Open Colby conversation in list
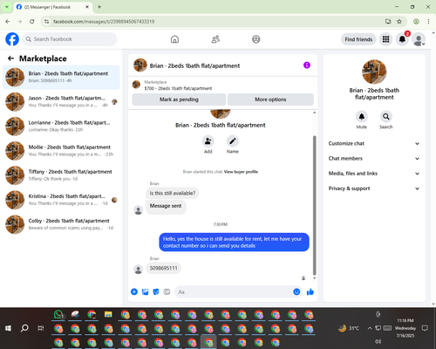 point(61,224)
